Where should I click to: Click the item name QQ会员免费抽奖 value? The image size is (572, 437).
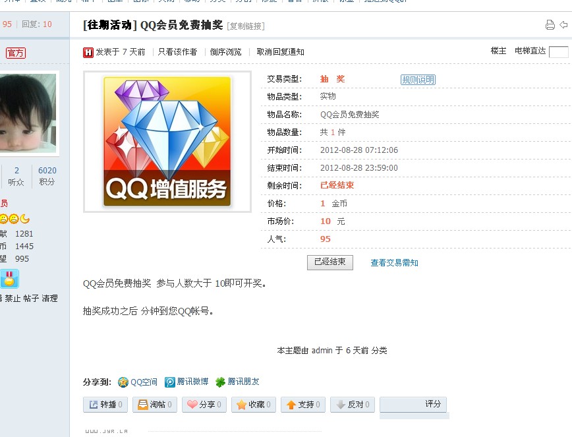349,115
